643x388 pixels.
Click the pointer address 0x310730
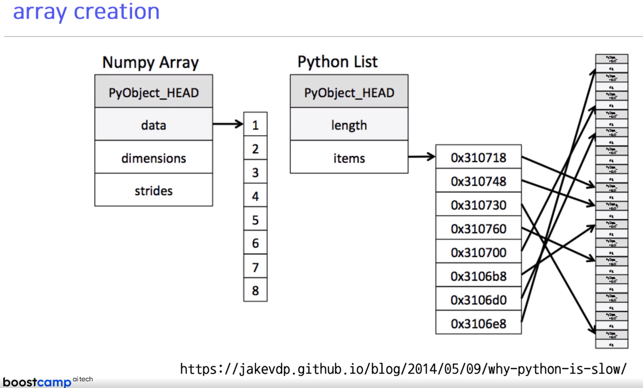(x=478, y=205)
